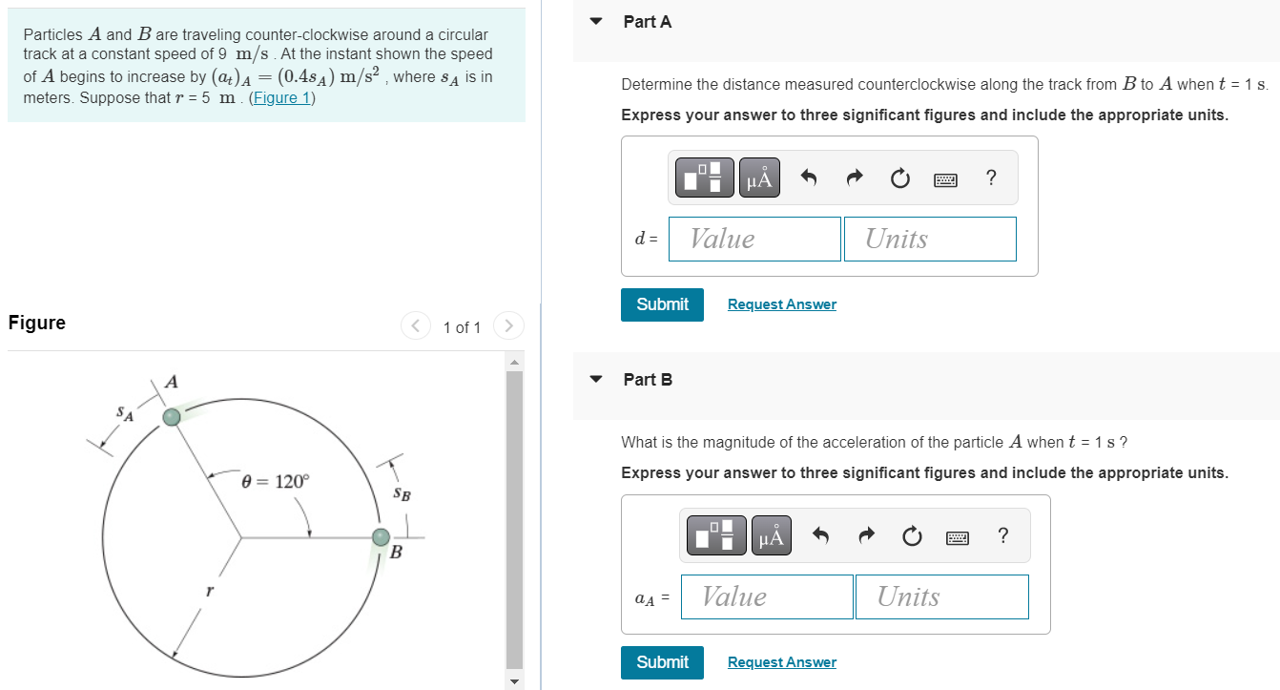This screenshot has width=1280, height=690.
Task: Select the μÅ units template icon in Part A
Action: pos(759,177)
